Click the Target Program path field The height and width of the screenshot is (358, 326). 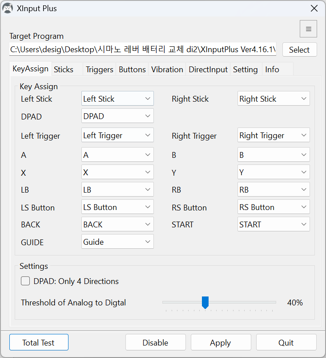click(x=143, y=49)
